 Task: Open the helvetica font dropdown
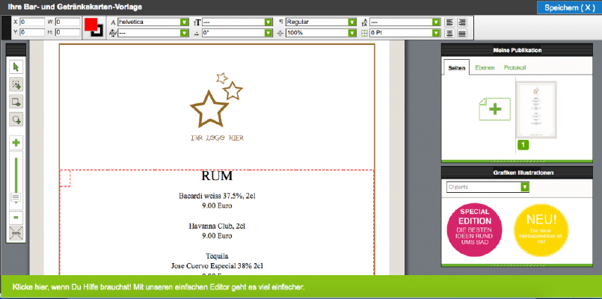[x=153, y=22]
